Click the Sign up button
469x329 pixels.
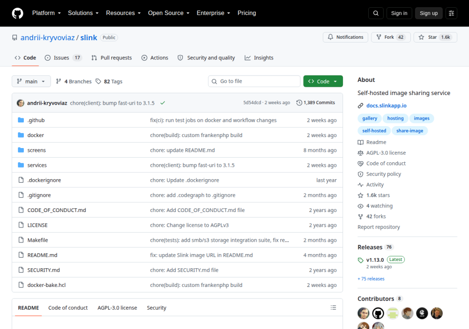429,13
